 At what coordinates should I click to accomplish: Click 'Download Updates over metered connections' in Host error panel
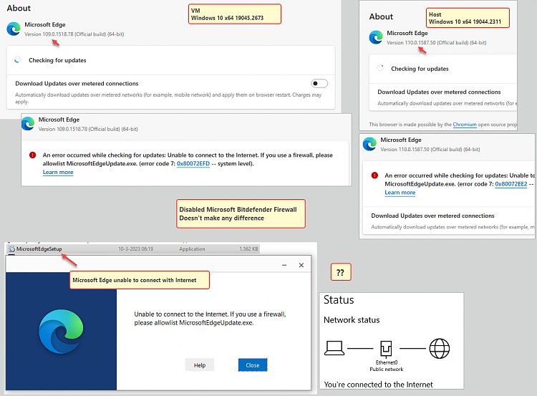tap(432, 216)
